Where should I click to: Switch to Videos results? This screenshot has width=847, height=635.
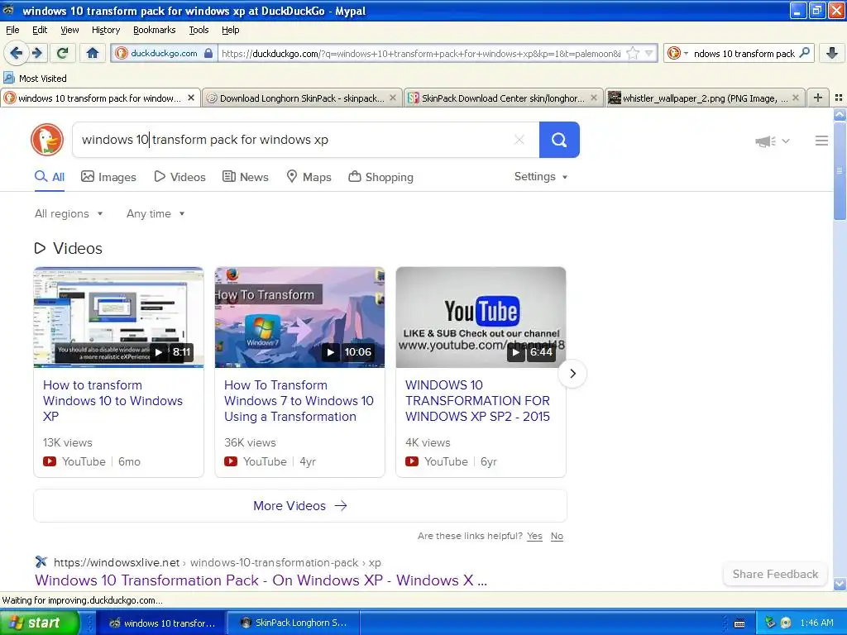pyautogui.click(x=179, y=177)
